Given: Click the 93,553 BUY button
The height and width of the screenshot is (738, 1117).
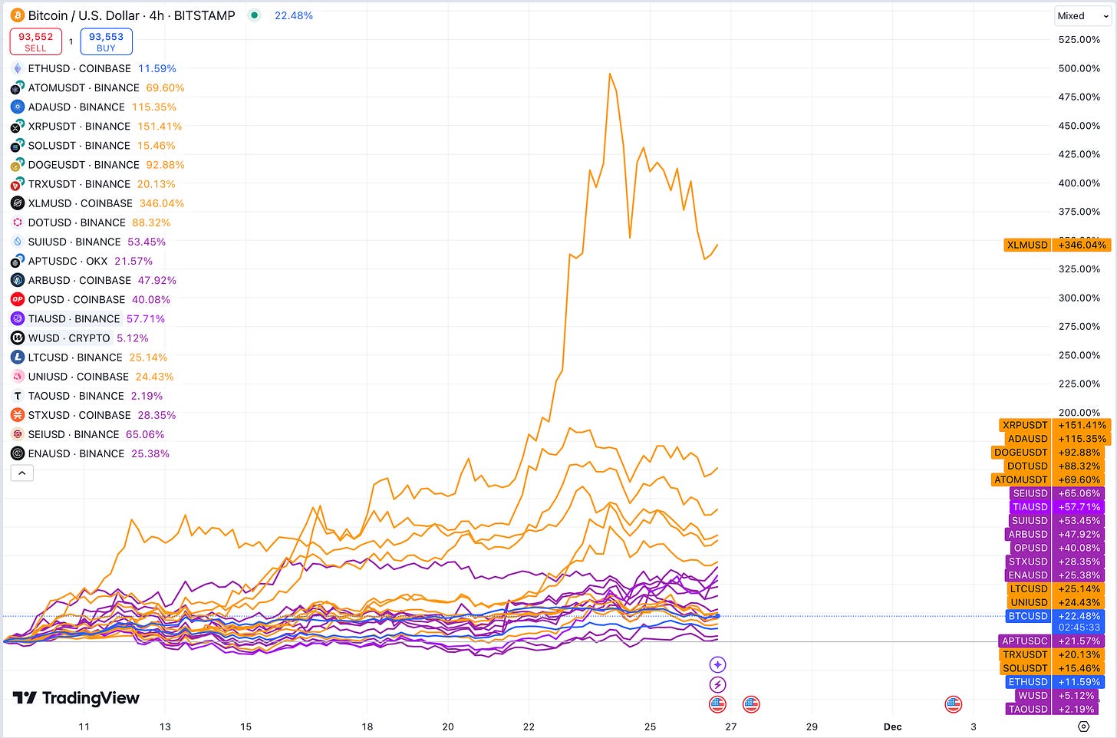Looking at the screenshot, I should point(106,41).
